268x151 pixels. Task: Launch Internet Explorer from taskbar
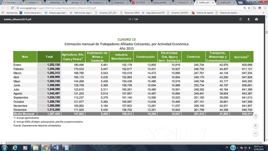coord(15,148)
